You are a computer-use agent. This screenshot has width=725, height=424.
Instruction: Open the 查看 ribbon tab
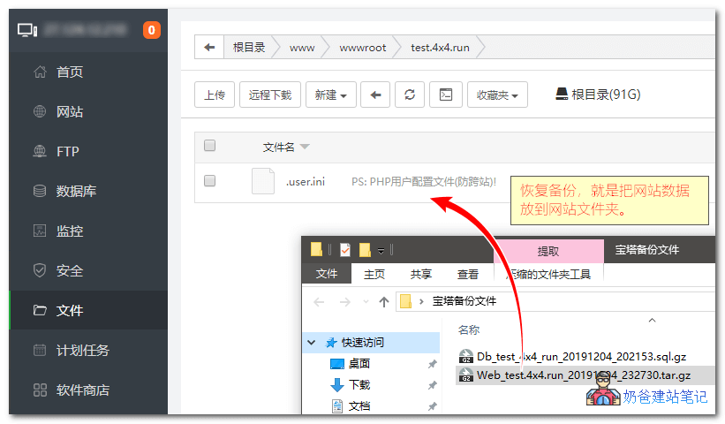(468, 274)
